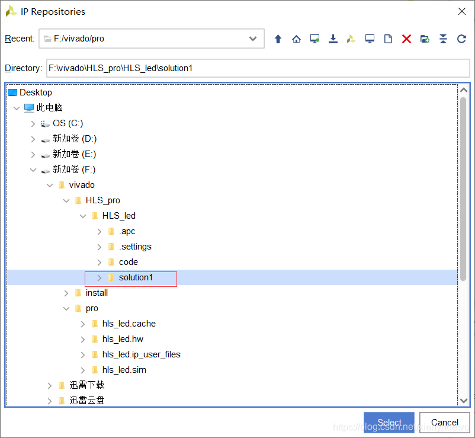This screenshot has height=438, width=475.
Task: Expand the solution1 folder
Action: tap(99, 279)
